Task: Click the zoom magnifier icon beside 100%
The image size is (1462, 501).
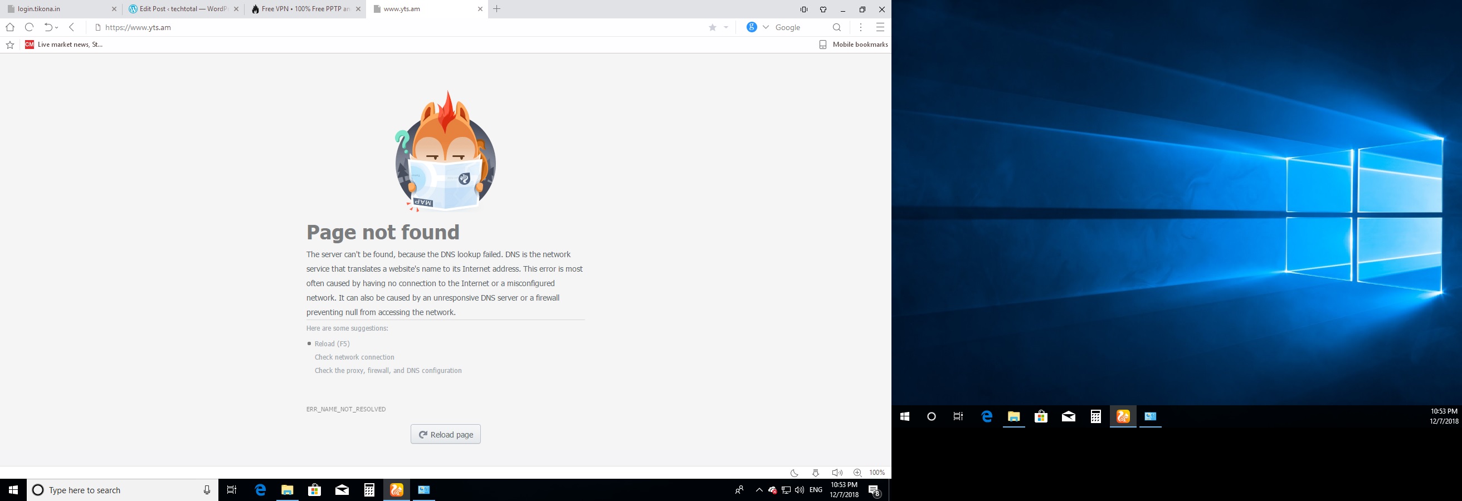Action: pyautogui.click(x=857, y=473)
